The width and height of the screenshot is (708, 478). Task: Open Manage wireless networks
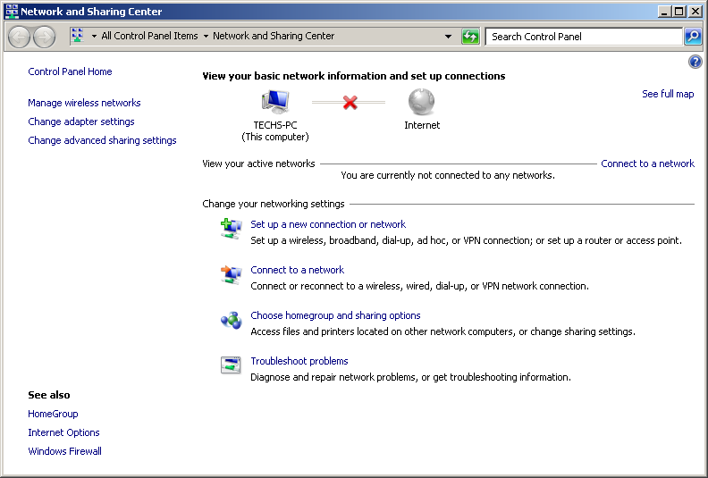[x=84, y=103]
